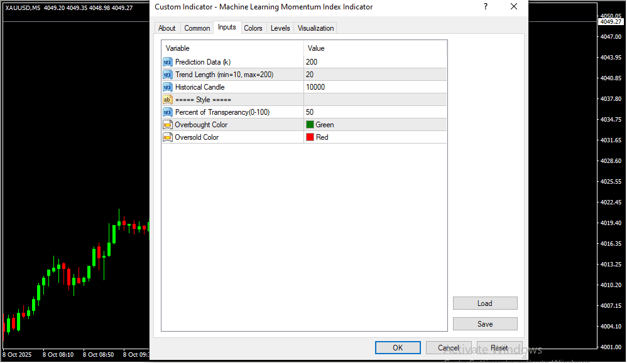Viewport: 627px width, 363px height.
Task: Go to the Visualization tab
Action: click(316, 28)
